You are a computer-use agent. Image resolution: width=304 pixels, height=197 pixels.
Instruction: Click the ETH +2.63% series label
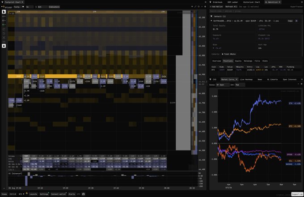295,103
